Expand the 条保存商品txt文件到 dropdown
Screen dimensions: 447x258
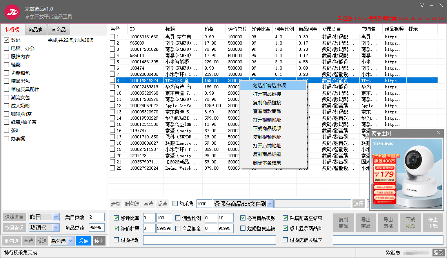270,204
